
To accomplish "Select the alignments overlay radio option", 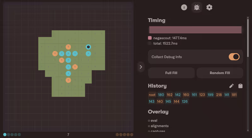I will coord(149,126).
